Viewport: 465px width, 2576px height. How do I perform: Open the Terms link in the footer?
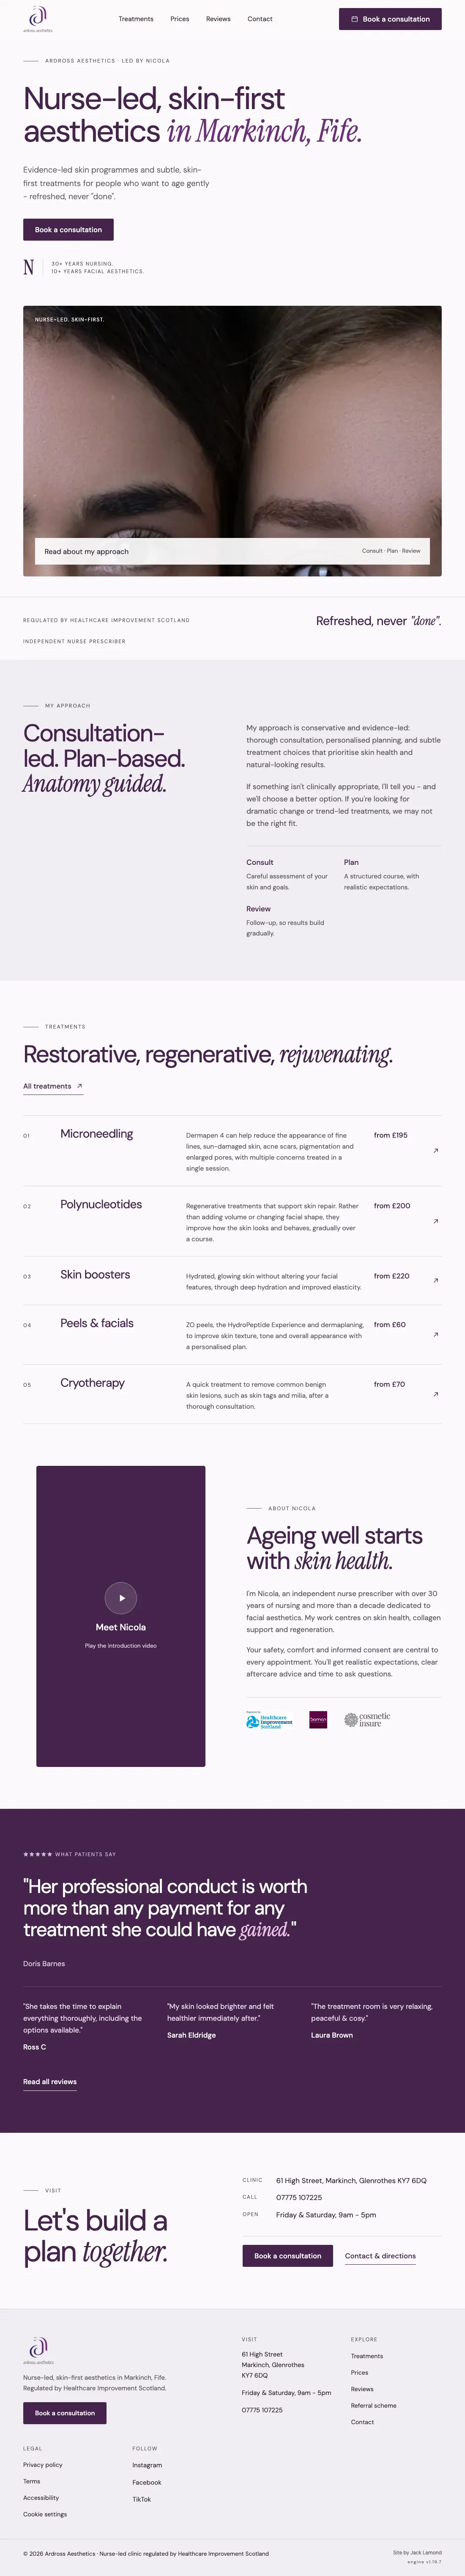32,2481
